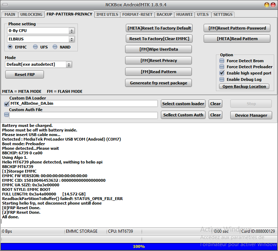Enable Force Detect Brom option
The width and height of the screenshot is (278, 251).
click(222, 61)
